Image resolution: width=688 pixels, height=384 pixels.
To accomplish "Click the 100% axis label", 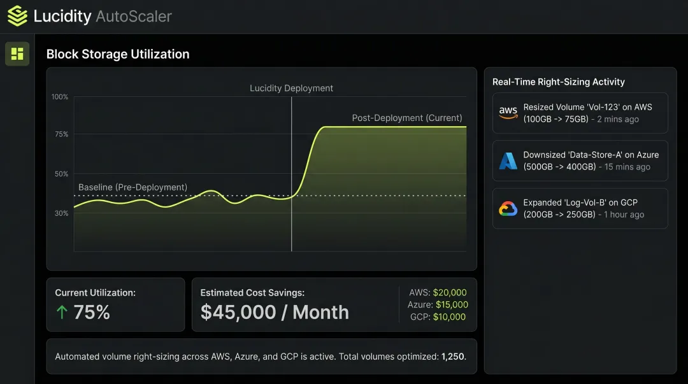I will pyautogui.click(x=60, y=97).
